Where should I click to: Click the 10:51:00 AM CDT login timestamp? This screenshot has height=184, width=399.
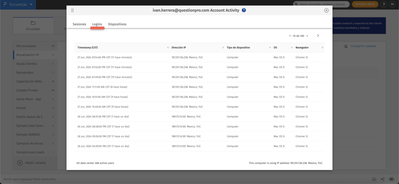[x=102, y=97]
